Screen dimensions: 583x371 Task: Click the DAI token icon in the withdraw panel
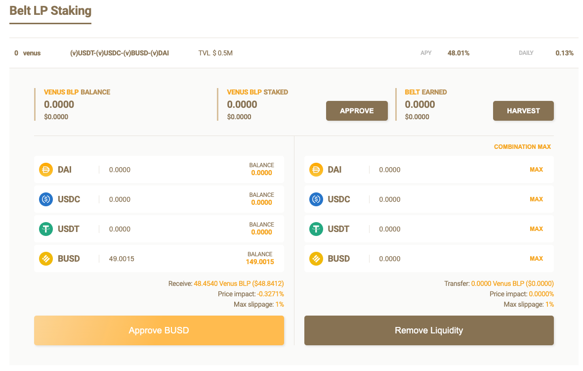click(x=316, y=169)
